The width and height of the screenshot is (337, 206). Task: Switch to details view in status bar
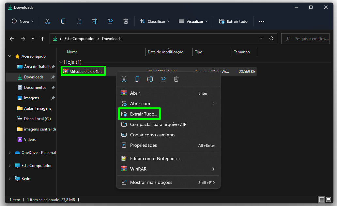point(322,200)
